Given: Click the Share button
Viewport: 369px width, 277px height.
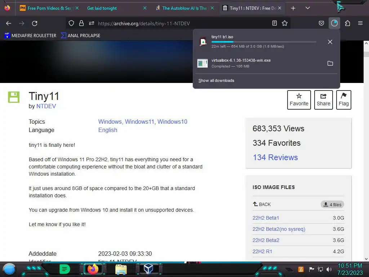Looking at the screenshot, I should [x=323, y=100].
